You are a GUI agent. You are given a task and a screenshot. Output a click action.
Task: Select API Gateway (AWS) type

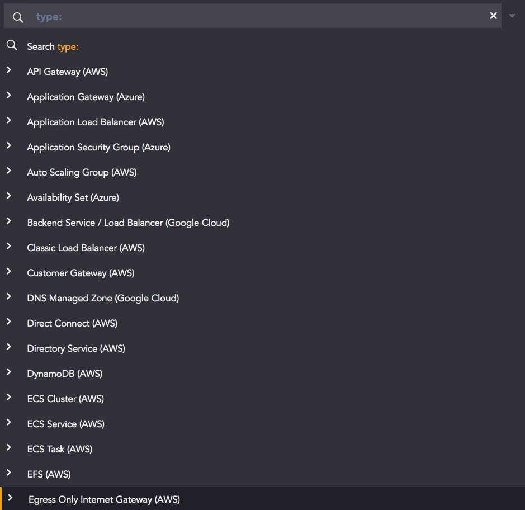coord(68,72)
